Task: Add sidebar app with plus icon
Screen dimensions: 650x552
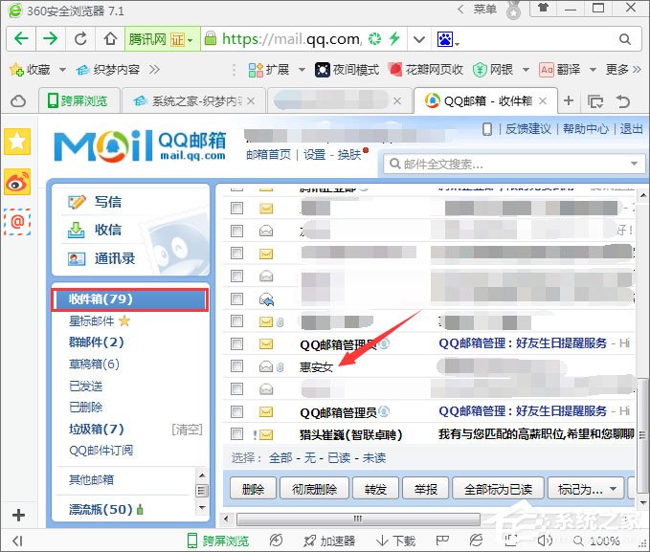Action: point(18,515)
